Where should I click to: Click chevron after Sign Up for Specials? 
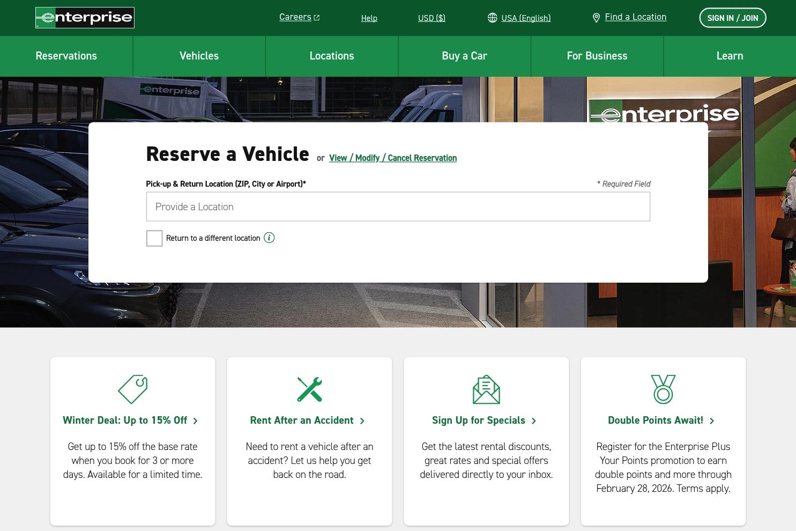(534, 421)
